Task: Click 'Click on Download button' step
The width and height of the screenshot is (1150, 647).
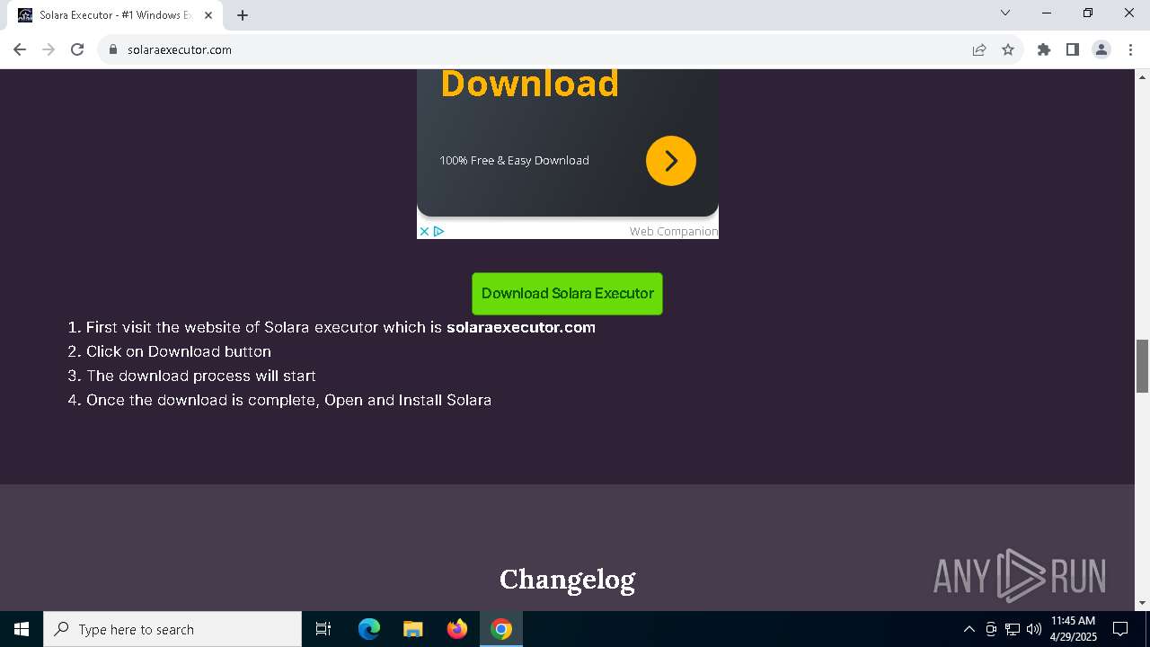Action: click(x=178, y=351)
